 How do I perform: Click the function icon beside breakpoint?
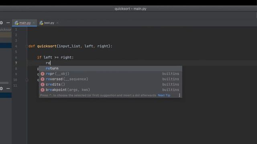coord(43,90)
